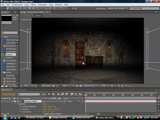Select the Type tool in toolbar
The width and height of the screenshot is (160, 120).
(38, 8)
